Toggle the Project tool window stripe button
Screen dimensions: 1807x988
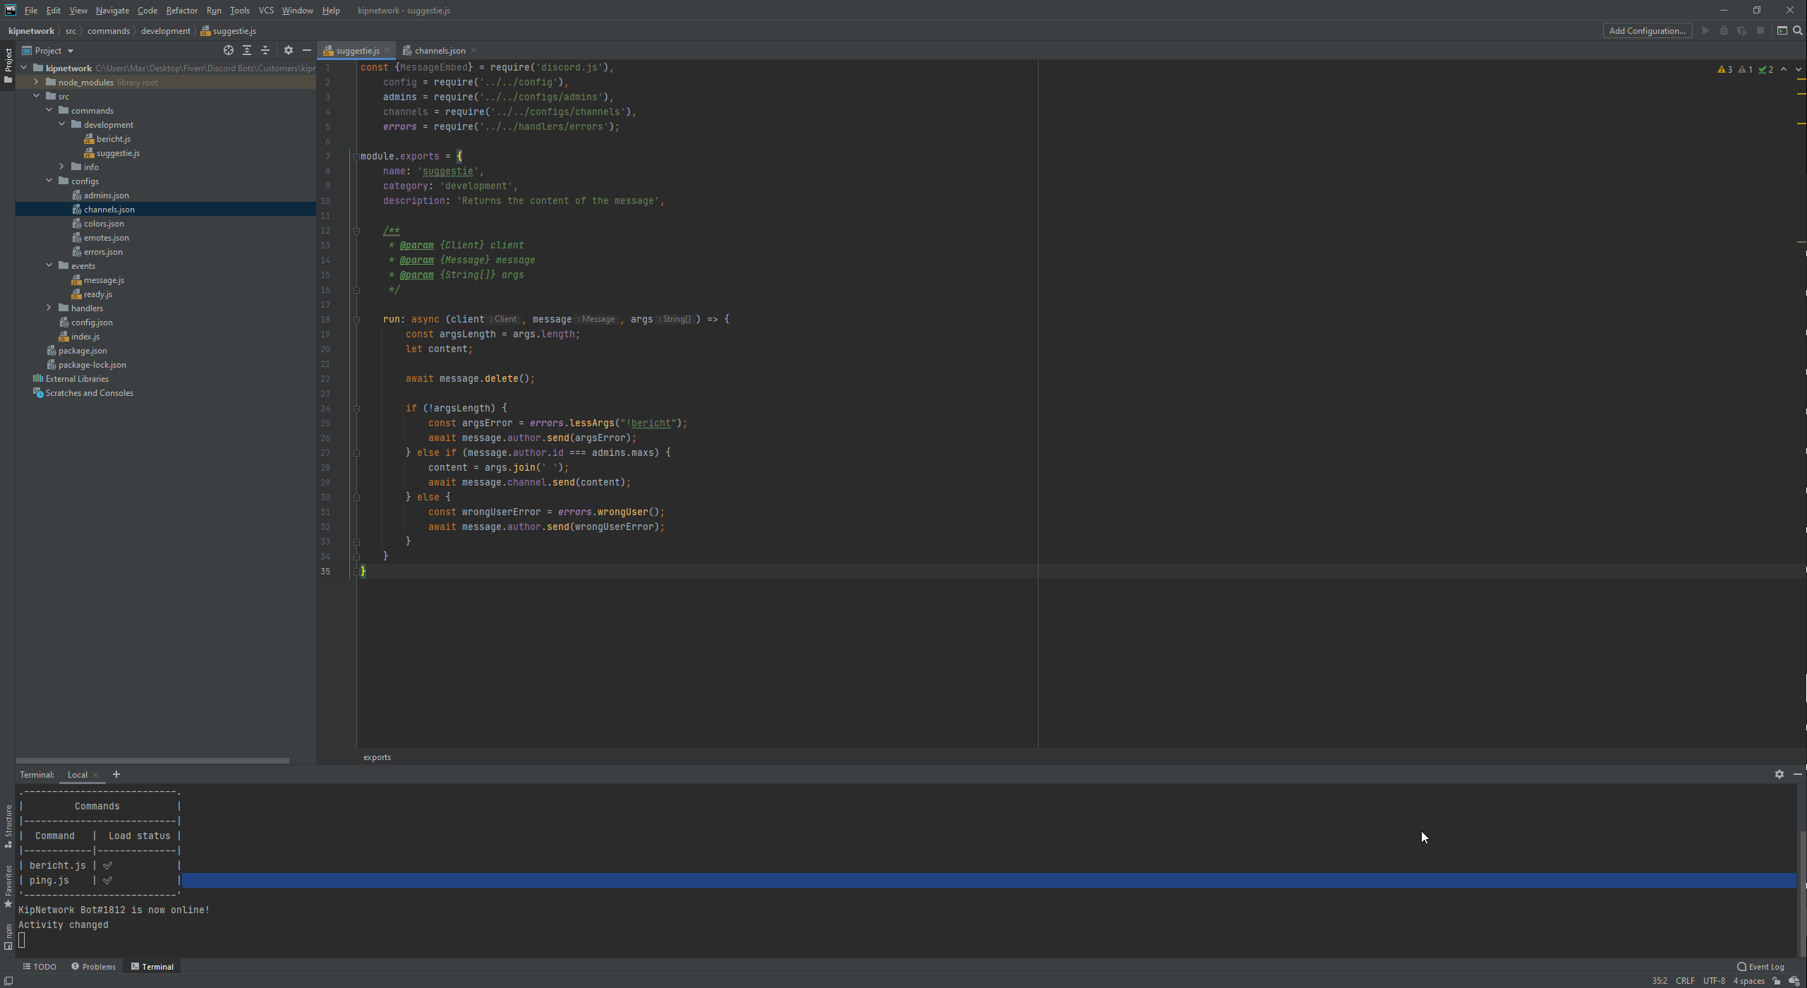8,65
